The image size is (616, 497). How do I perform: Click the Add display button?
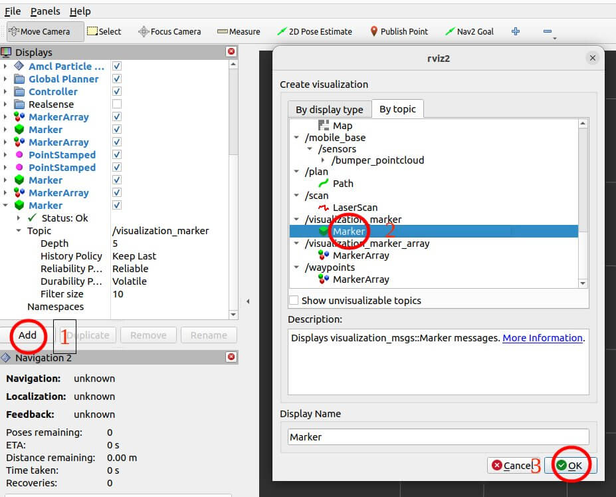pyautogui.click(x=27, y=335)
